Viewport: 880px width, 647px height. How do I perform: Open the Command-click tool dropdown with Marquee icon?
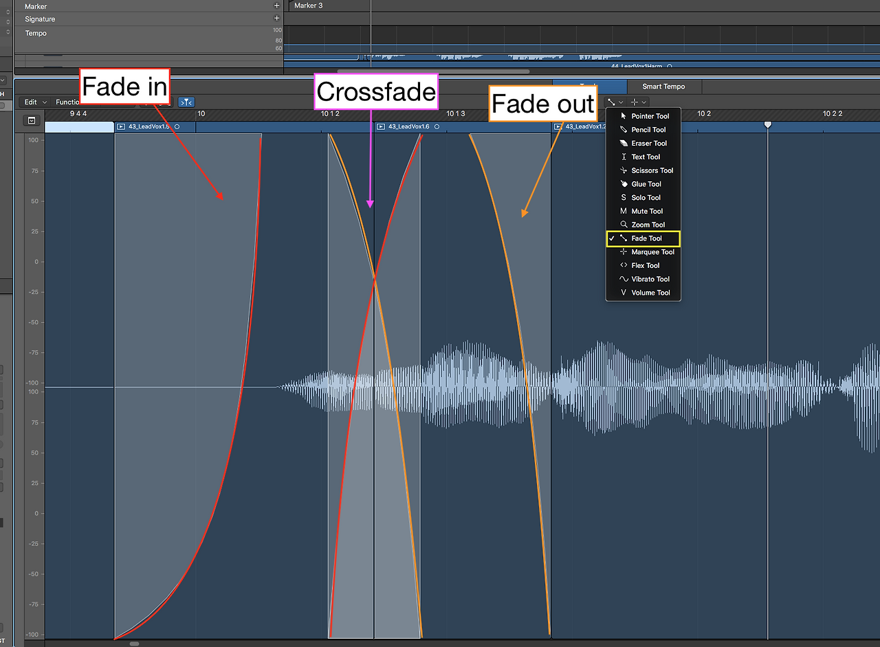(639, 102)
